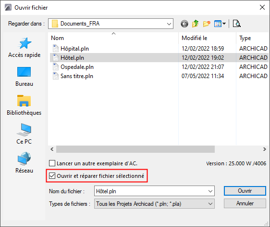Expand the Nom du fichier dropdown arrow
Screen dimensions: 270x227
tap(210, 191)
